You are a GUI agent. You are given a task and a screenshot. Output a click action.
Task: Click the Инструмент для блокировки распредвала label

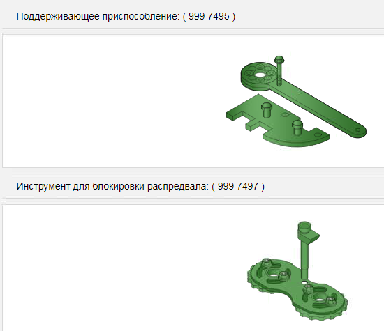tap(112, 186)
